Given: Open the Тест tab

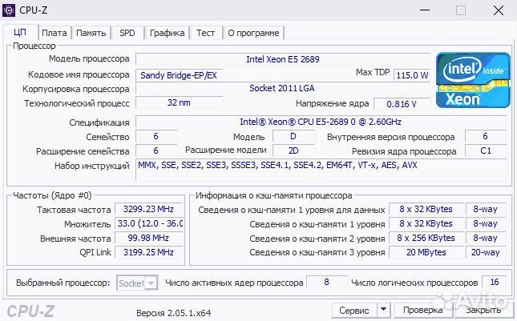Looking at the screenshot, I should [205, 33].
